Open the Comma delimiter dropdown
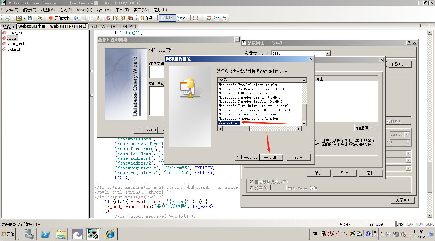Image resolution: width=435 pixels, height=241 pixels. coord(406,135)
